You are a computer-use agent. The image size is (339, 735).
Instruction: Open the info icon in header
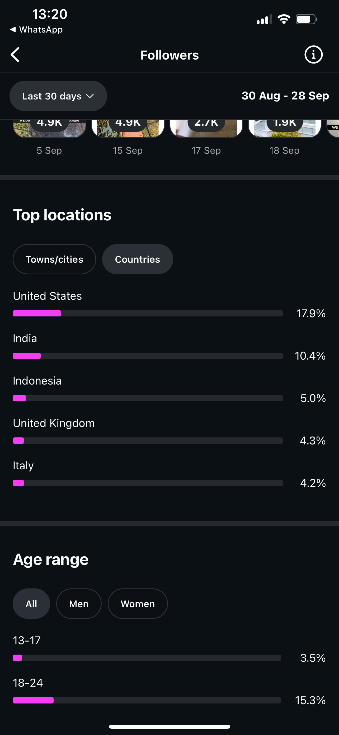[313, 55]
